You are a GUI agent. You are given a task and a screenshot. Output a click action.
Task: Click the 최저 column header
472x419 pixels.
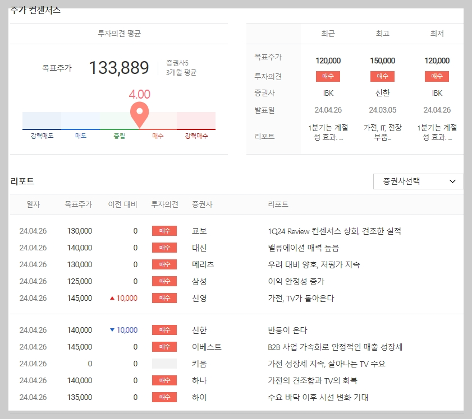(437, 34)
